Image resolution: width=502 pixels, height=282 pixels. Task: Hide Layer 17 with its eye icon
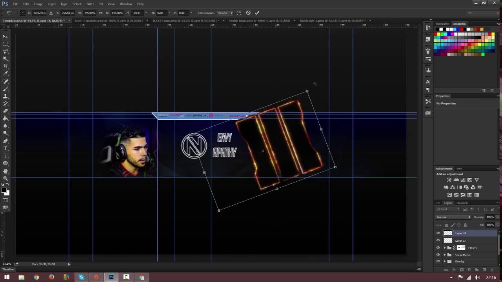coord(438,240)
